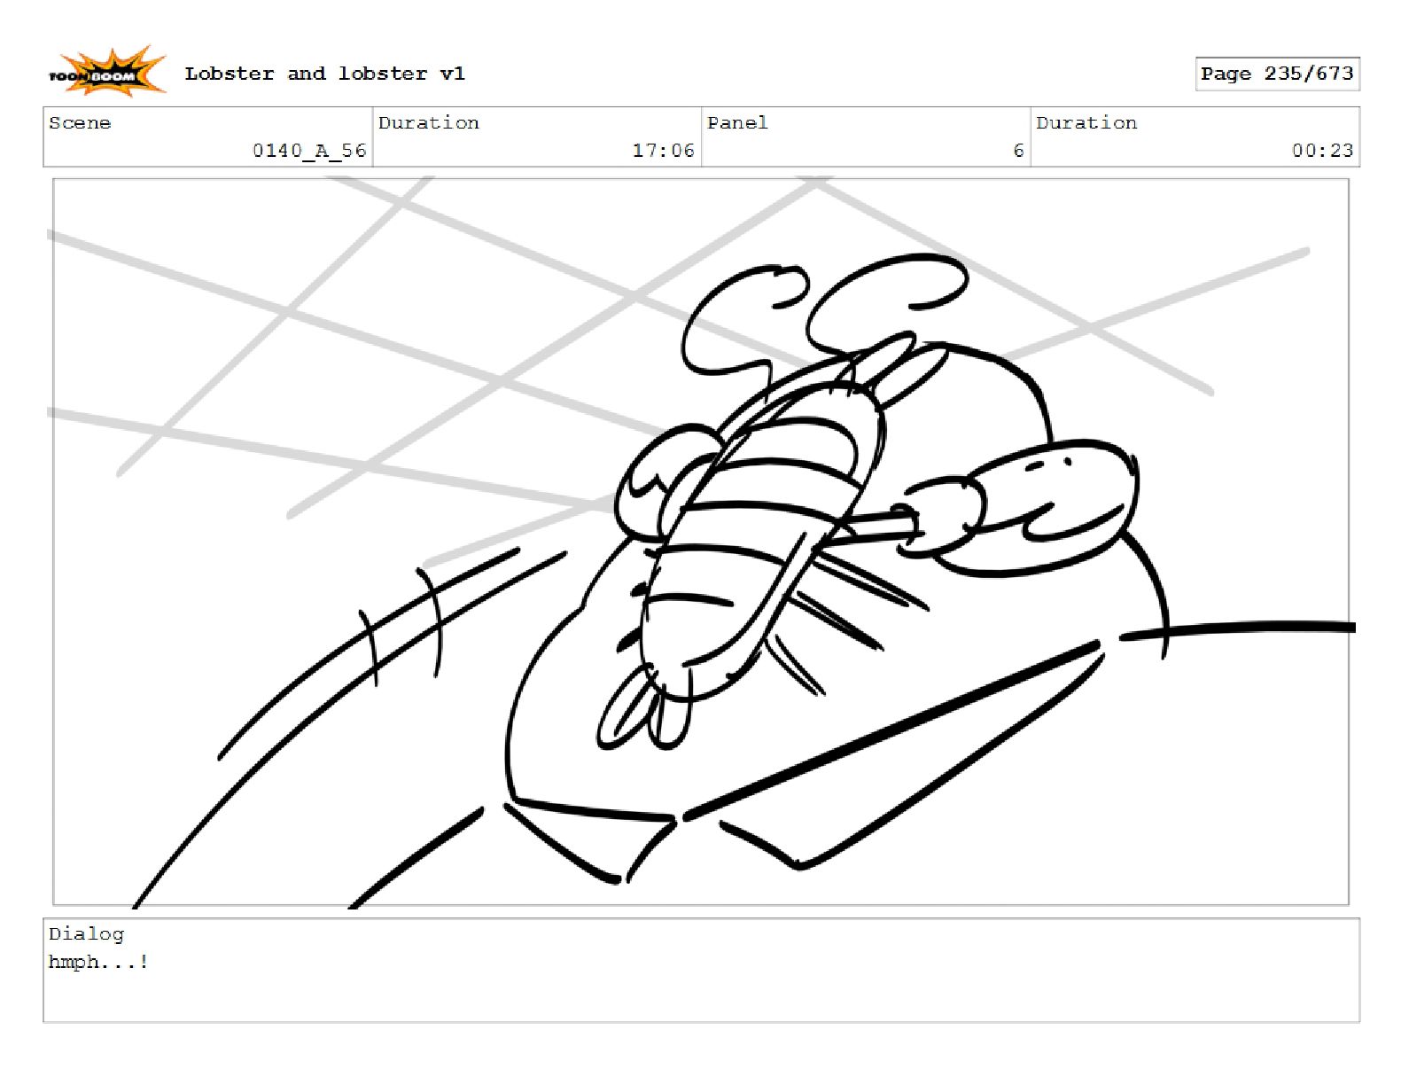Click the panel duration value '00:23'
This screenshot has width=1401, height=1085.
click(1322, 151)
